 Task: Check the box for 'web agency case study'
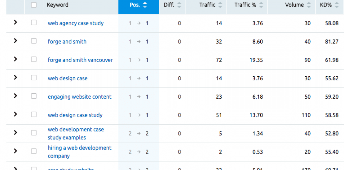click(34, 23)
